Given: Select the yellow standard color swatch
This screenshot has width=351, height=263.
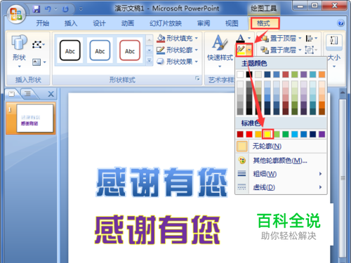Looking at the screenshot, I should tap(267, 134).
